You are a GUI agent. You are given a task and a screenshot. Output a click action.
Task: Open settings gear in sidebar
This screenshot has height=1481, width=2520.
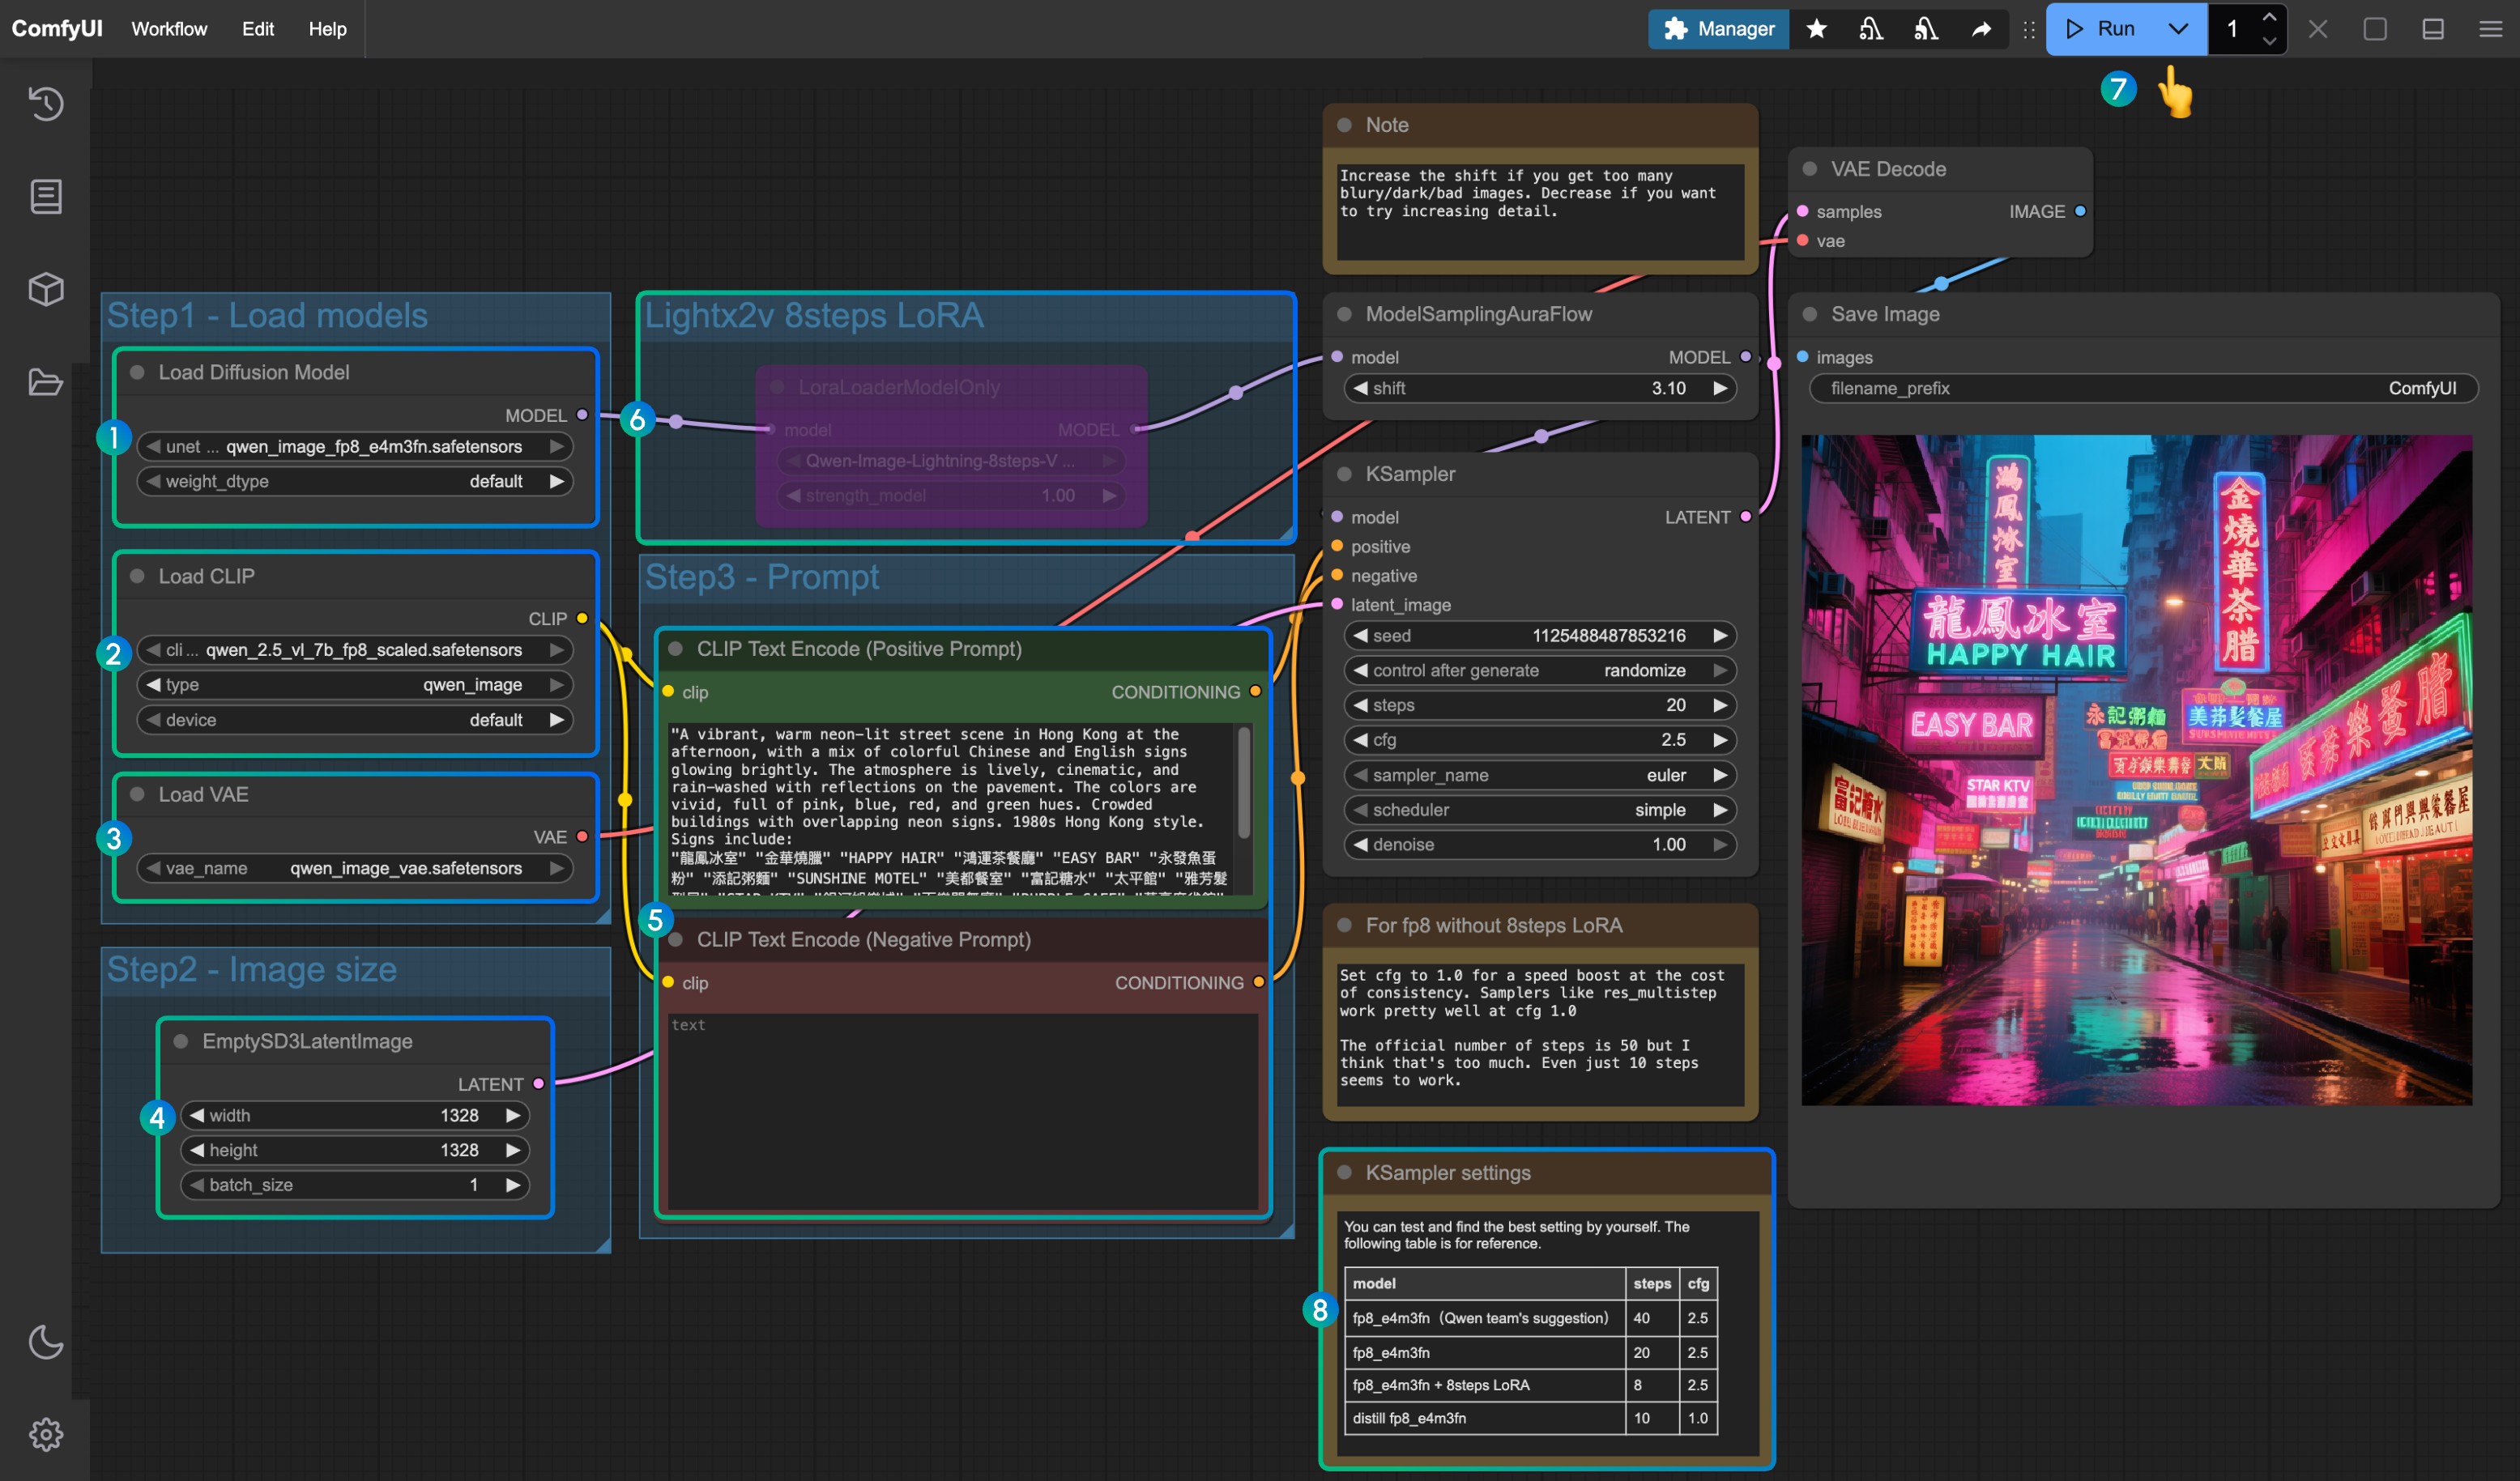click(46, 1434)
